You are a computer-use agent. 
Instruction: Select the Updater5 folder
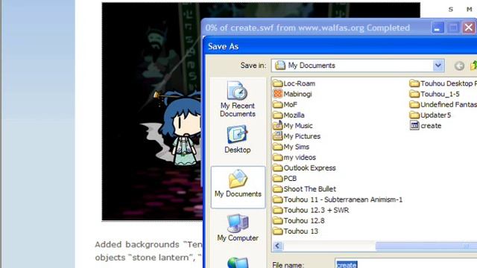(x=430, y=115)
